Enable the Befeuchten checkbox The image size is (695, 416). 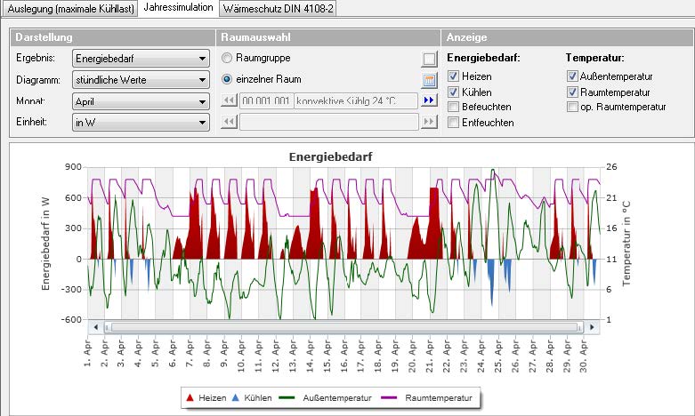tap(453, 107)
